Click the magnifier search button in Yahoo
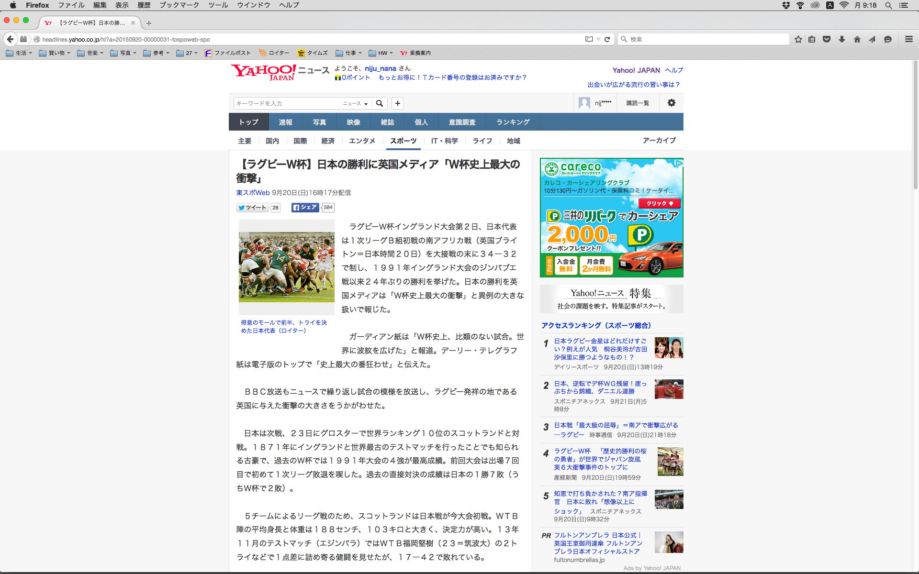The height and width of the screenshot is (574, 919). 380,103
